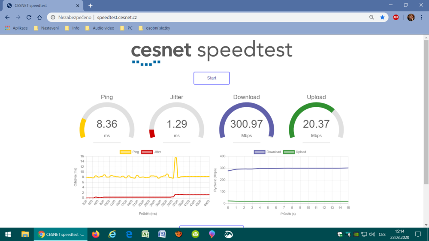
Task: Open Chrome's three-dot menu
Action: point(422,18)
